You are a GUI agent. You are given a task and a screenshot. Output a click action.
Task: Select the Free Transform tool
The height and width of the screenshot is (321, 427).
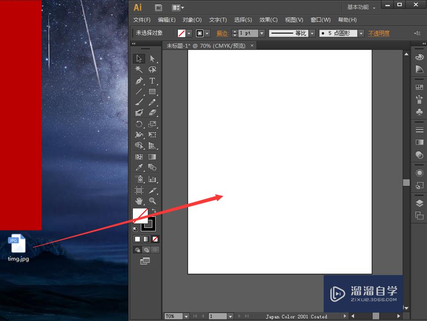point(152,135)
